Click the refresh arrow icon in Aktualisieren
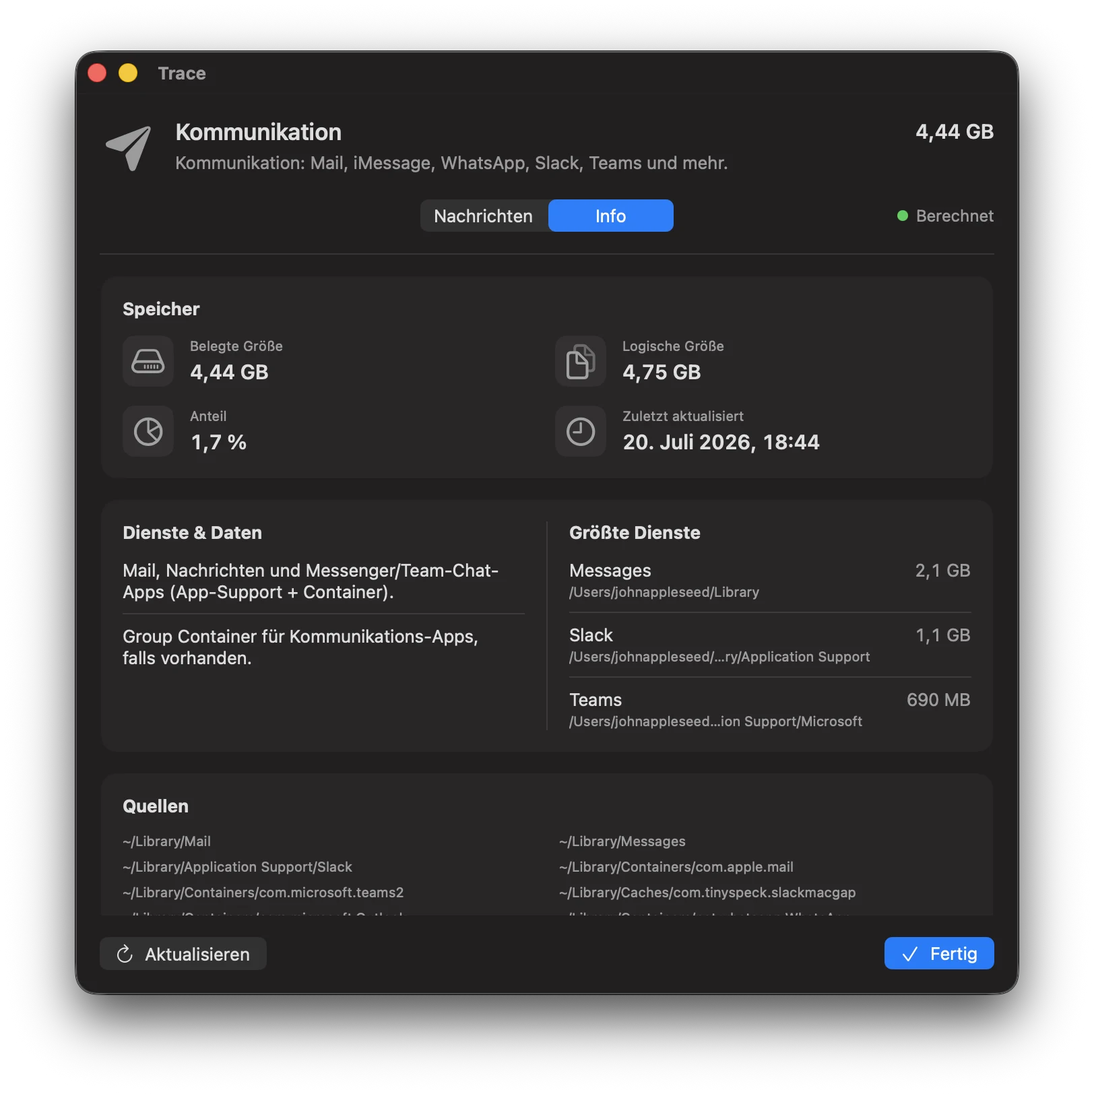1094x1094 pixels. [x=125, y=954]
